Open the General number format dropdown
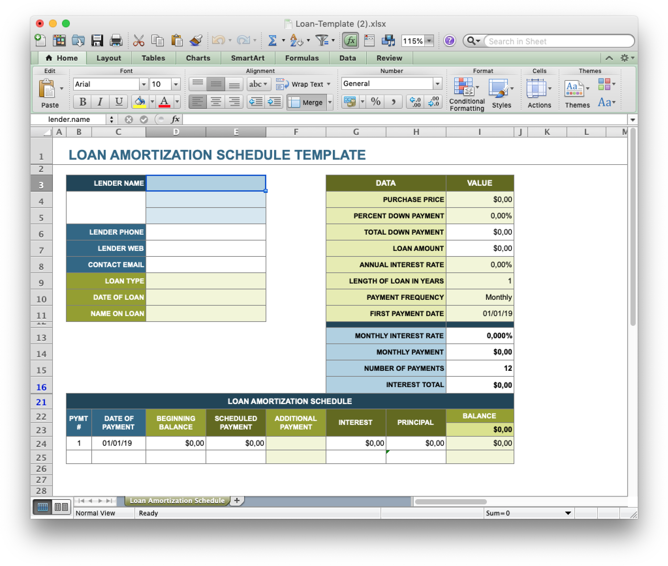Viewport: 668px width, 566px height. click(437, 84)
